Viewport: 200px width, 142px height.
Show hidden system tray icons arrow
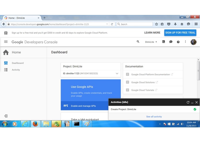tap(160, 124)
